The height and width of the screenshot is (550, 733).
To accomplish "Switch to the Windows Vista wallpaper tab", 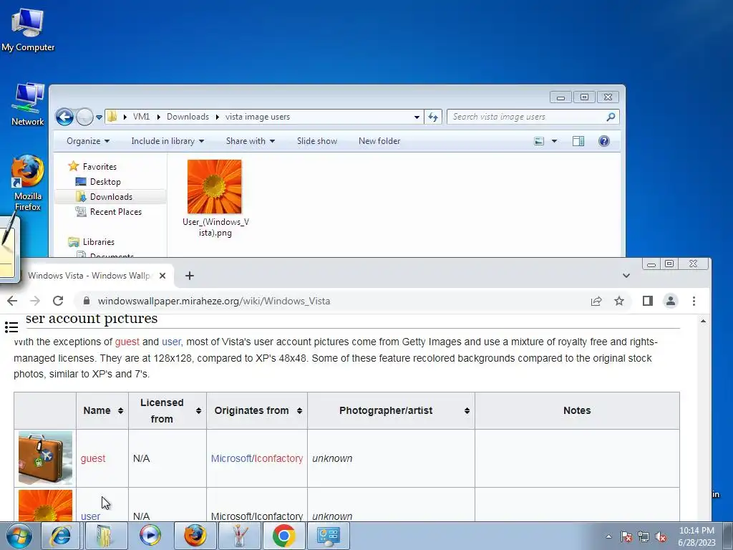I will [x=89, y=276].
